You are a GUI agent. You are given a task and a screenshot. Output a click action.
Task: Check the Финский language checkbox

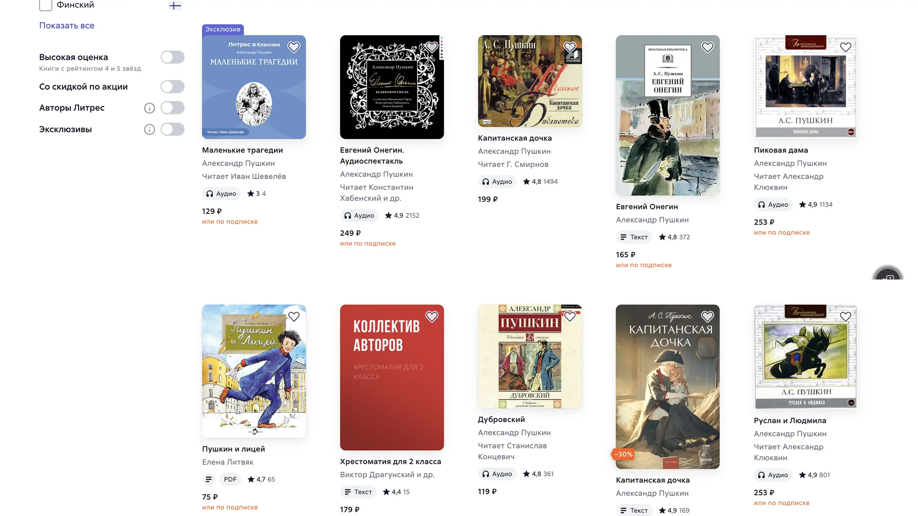coord(46,5)
